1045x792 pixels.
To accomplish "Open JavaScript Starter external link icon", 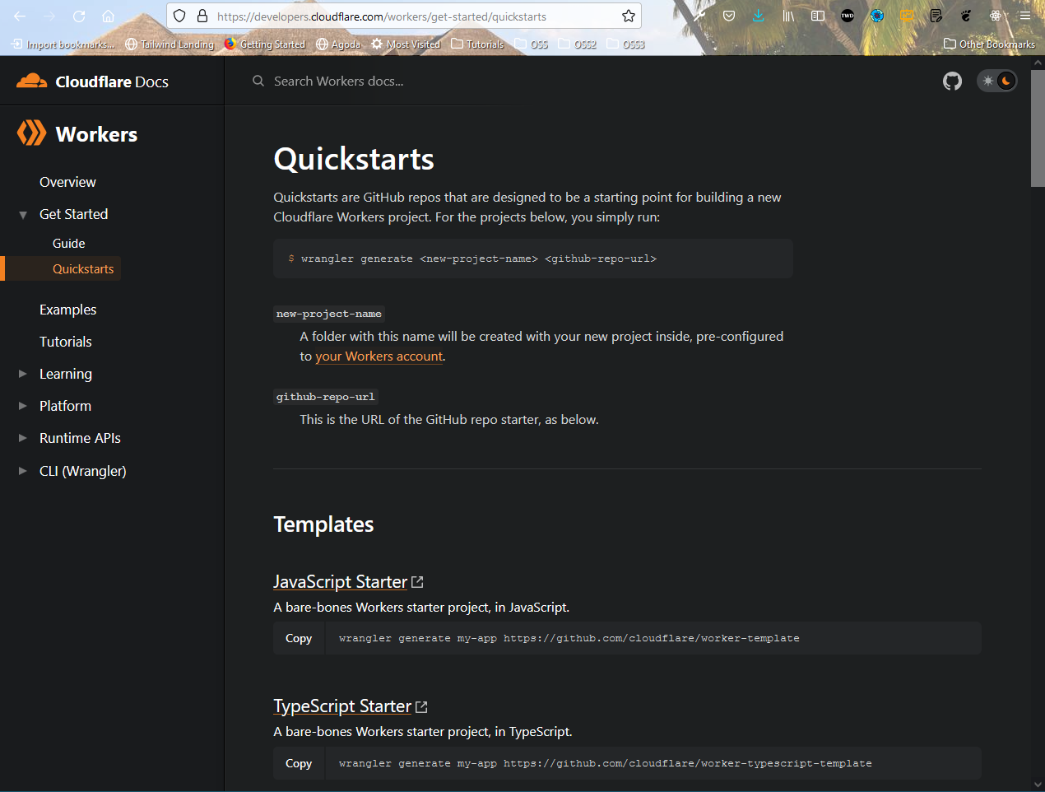I will (417, 582).
